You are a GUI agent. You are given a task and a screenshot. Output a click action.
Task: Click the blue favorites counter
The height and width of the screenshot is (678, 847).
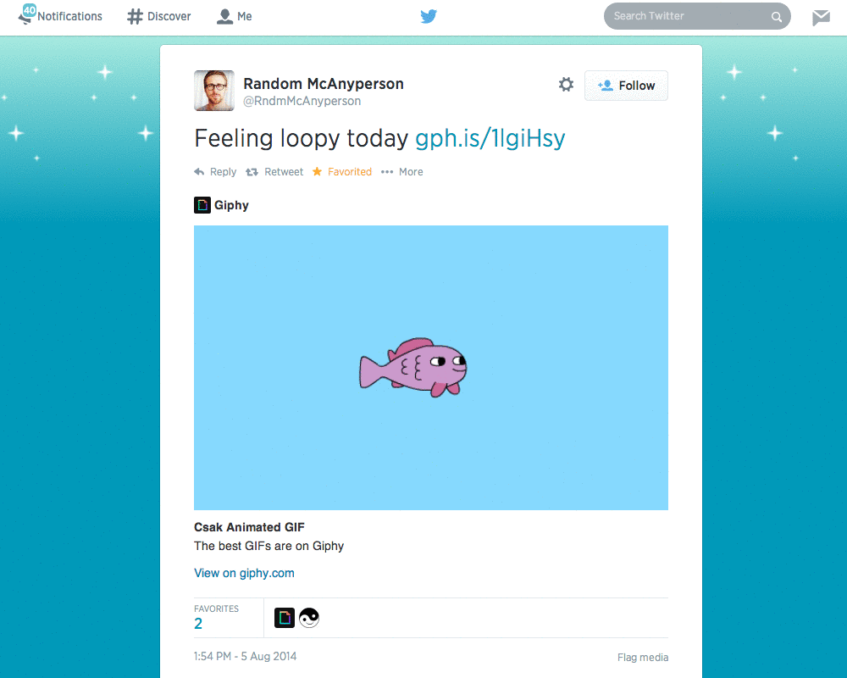pyautogui.click(x=198, y=623)
